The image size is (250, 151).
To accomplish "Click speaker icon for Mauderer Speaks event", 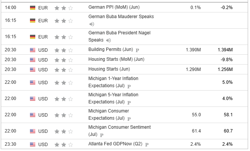I will (x=92, y=24).
